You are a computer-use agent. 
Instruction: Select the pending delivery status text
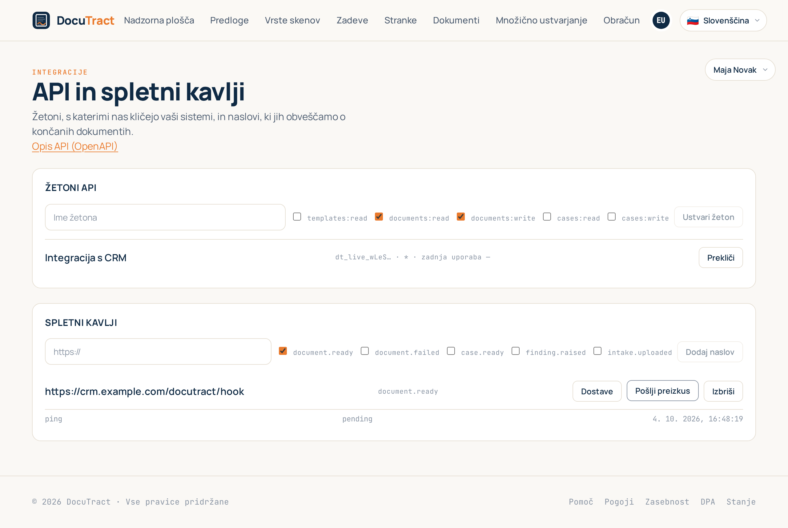pos(357,419)
